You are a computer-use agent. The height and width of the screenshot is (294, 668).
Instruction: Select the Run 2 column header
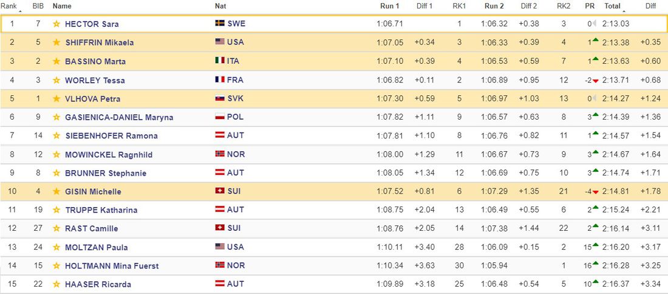click(494, 6)
